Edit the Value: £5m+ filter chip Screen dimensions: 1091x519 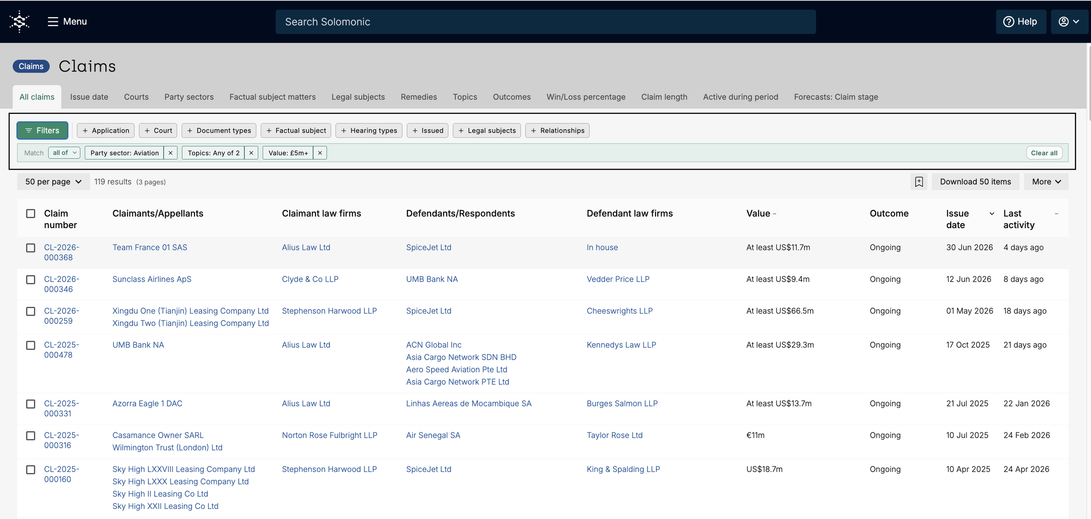click(288, 153)
